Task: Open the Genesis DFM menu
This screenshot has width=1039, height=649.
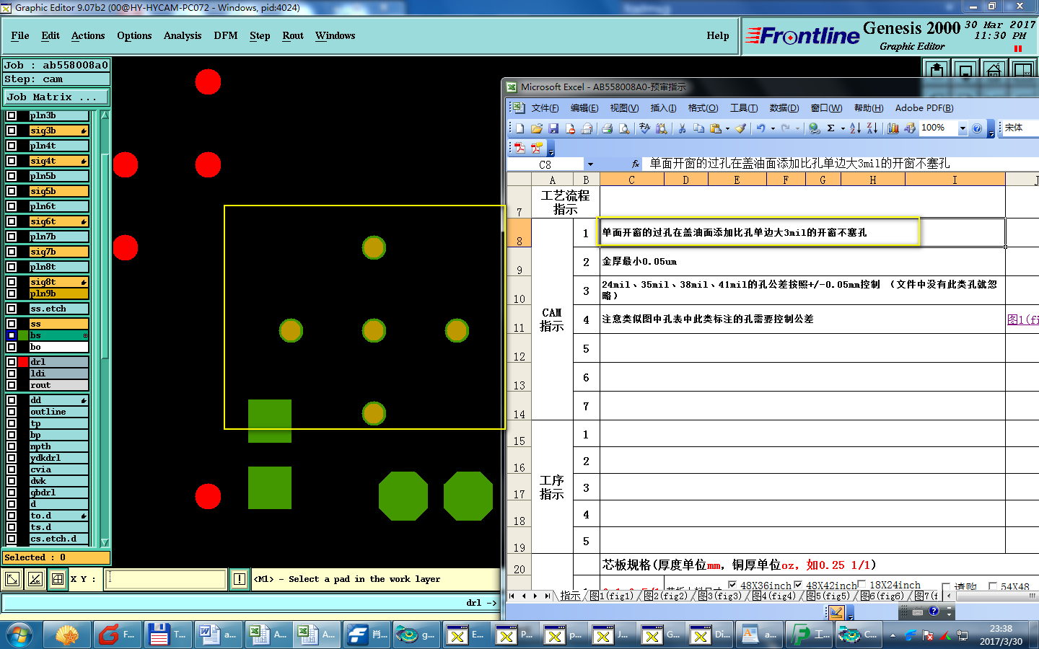Action: tap(226, 35)
